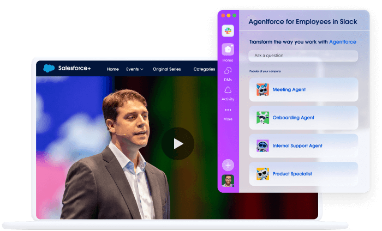Click the Ask a question field
Viewport: 382px width, 231px height.
point(303,56)
